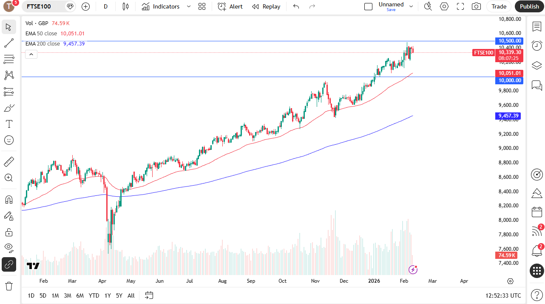Screen dimensions: 545x304
Task: Publish the chart idea
Action: click(x=529, y=6)
